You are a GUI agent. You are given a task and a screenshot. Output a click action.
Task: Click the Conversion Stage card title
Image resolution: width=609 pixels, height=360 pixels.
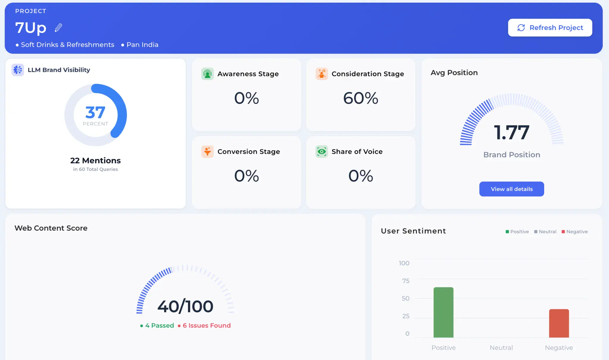[249, 152]
